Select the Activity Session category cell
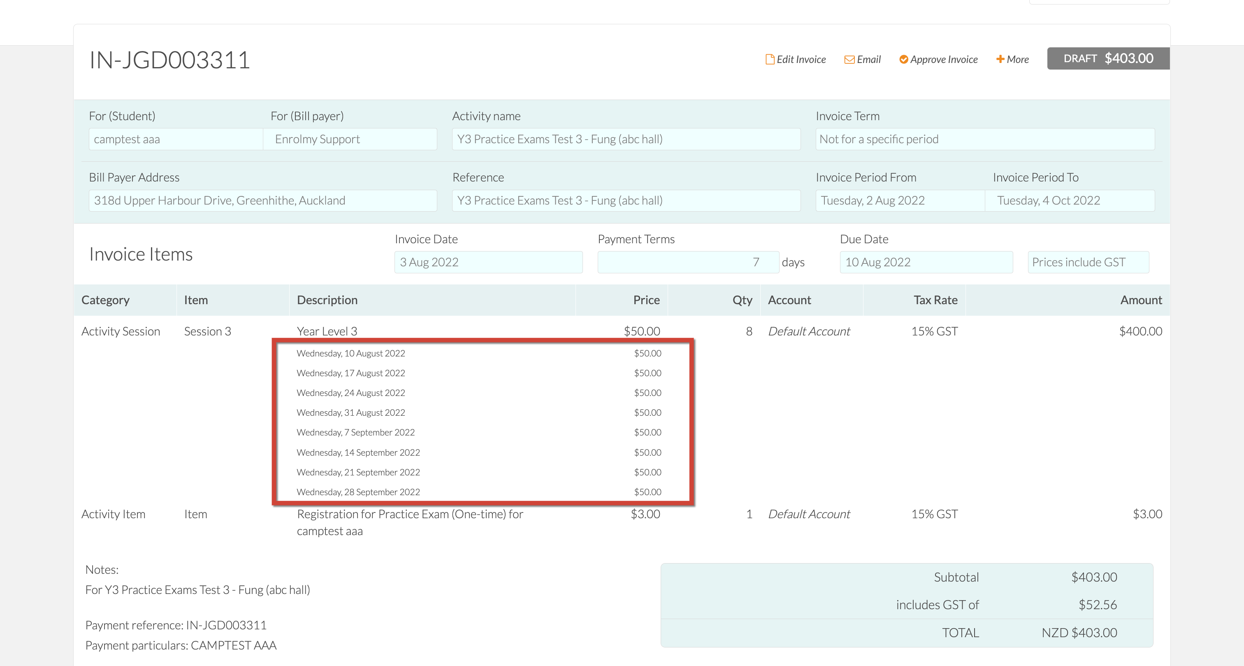Viewport: 1244px width, 666px height. (x=121, y=331)
